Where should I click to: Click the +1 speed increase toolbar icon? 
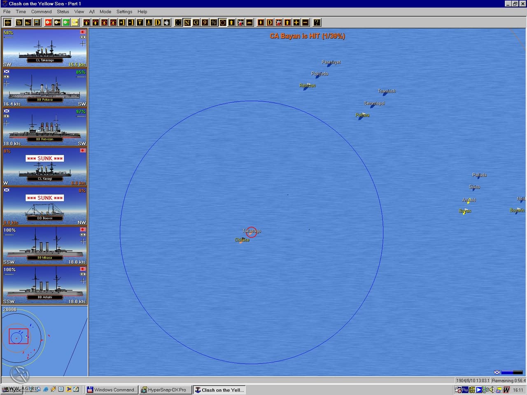[122, 23]
